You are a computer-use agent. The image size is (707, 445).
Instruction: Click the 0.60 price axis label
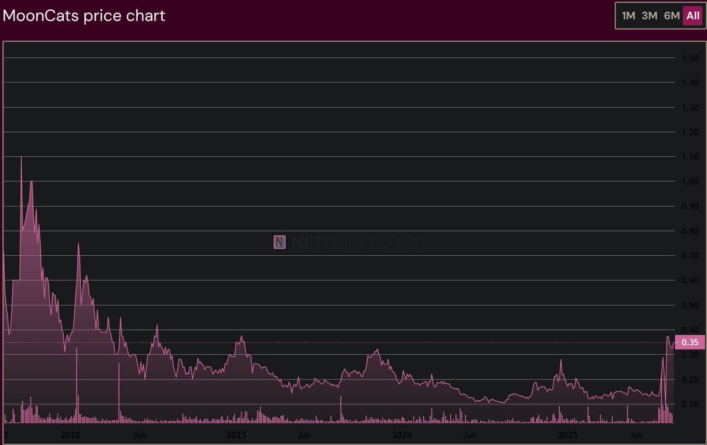(689, 281)
